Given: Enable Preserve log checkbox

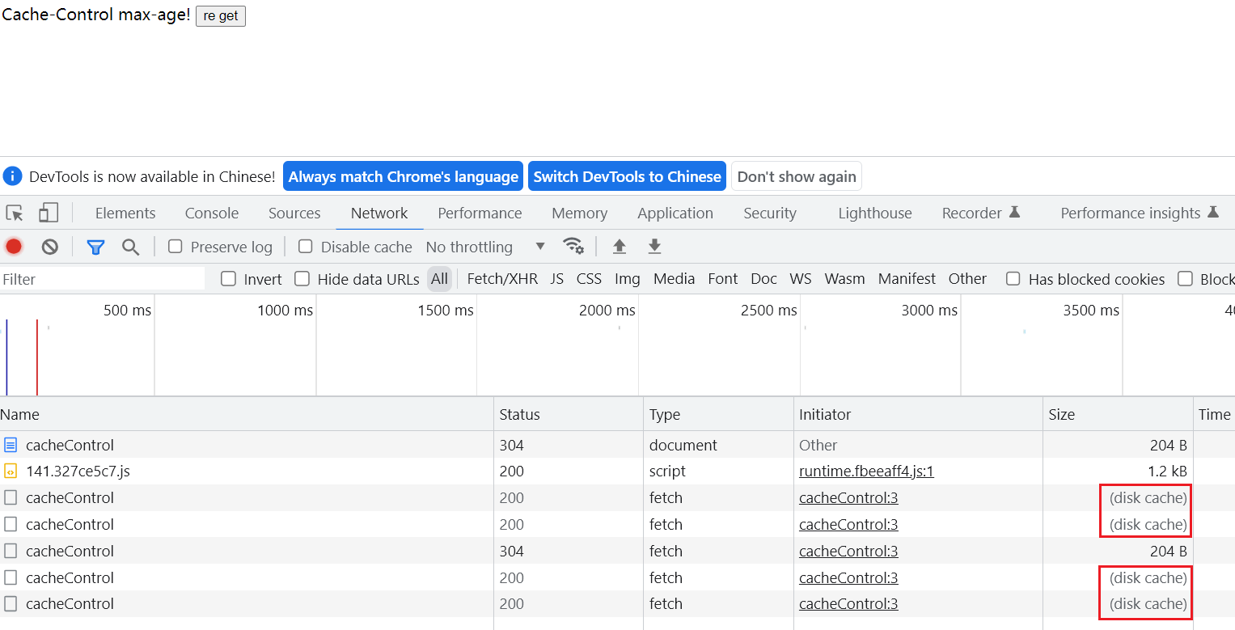Looking at the screenshot, I should tap(175, 246).
